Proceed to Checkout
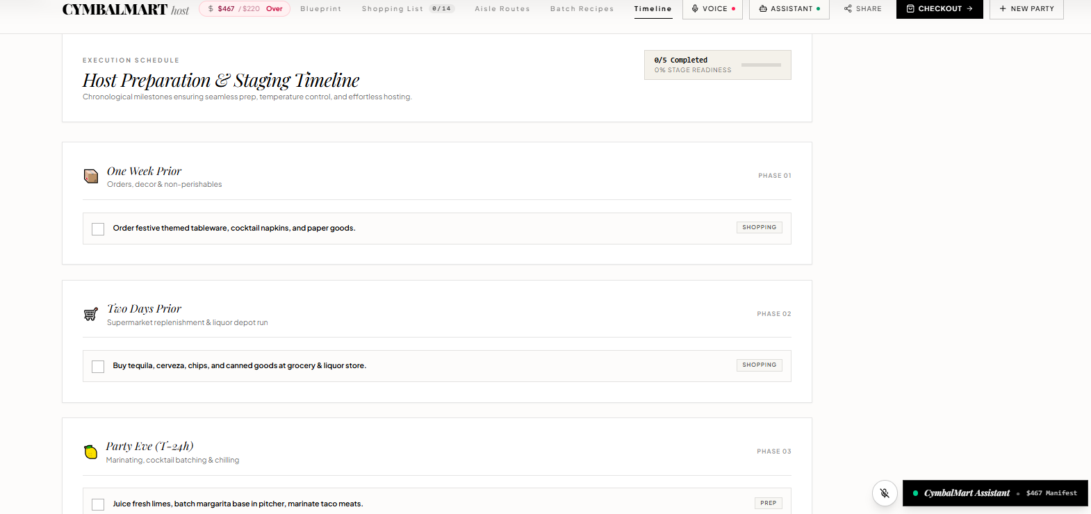Viewport: 1091px width, 514px height. 940,9
